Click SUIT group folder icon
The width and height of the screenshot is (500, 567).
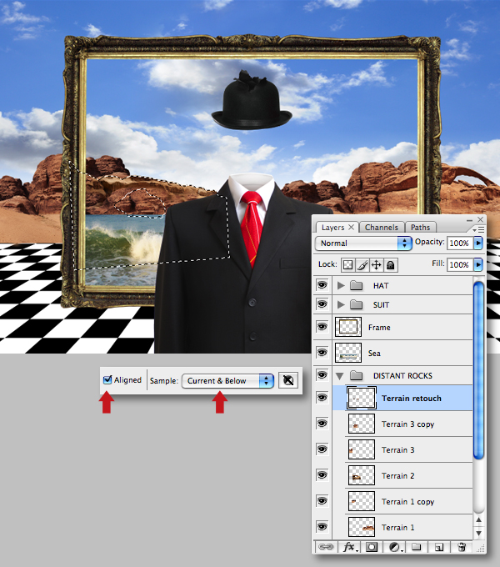(356, 305)
